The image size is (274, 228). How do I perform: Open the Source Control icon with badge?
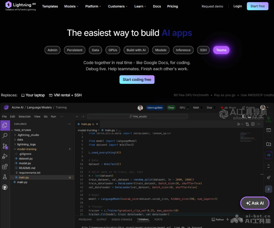point(5,146)
